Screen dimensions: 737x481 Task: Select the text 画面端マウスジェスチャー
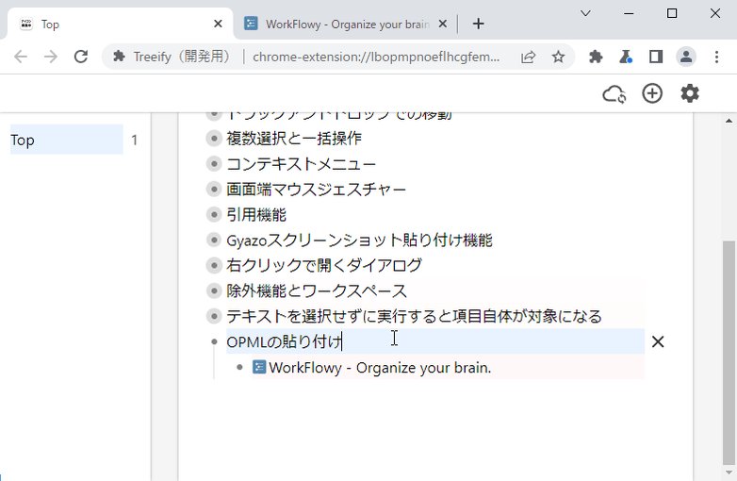click(317, 189)
